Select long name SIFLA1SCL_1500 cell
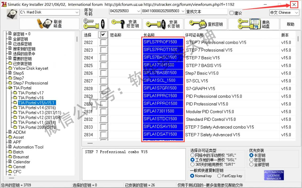This screenshot has height=188, width=302. [x=163, y=80]
